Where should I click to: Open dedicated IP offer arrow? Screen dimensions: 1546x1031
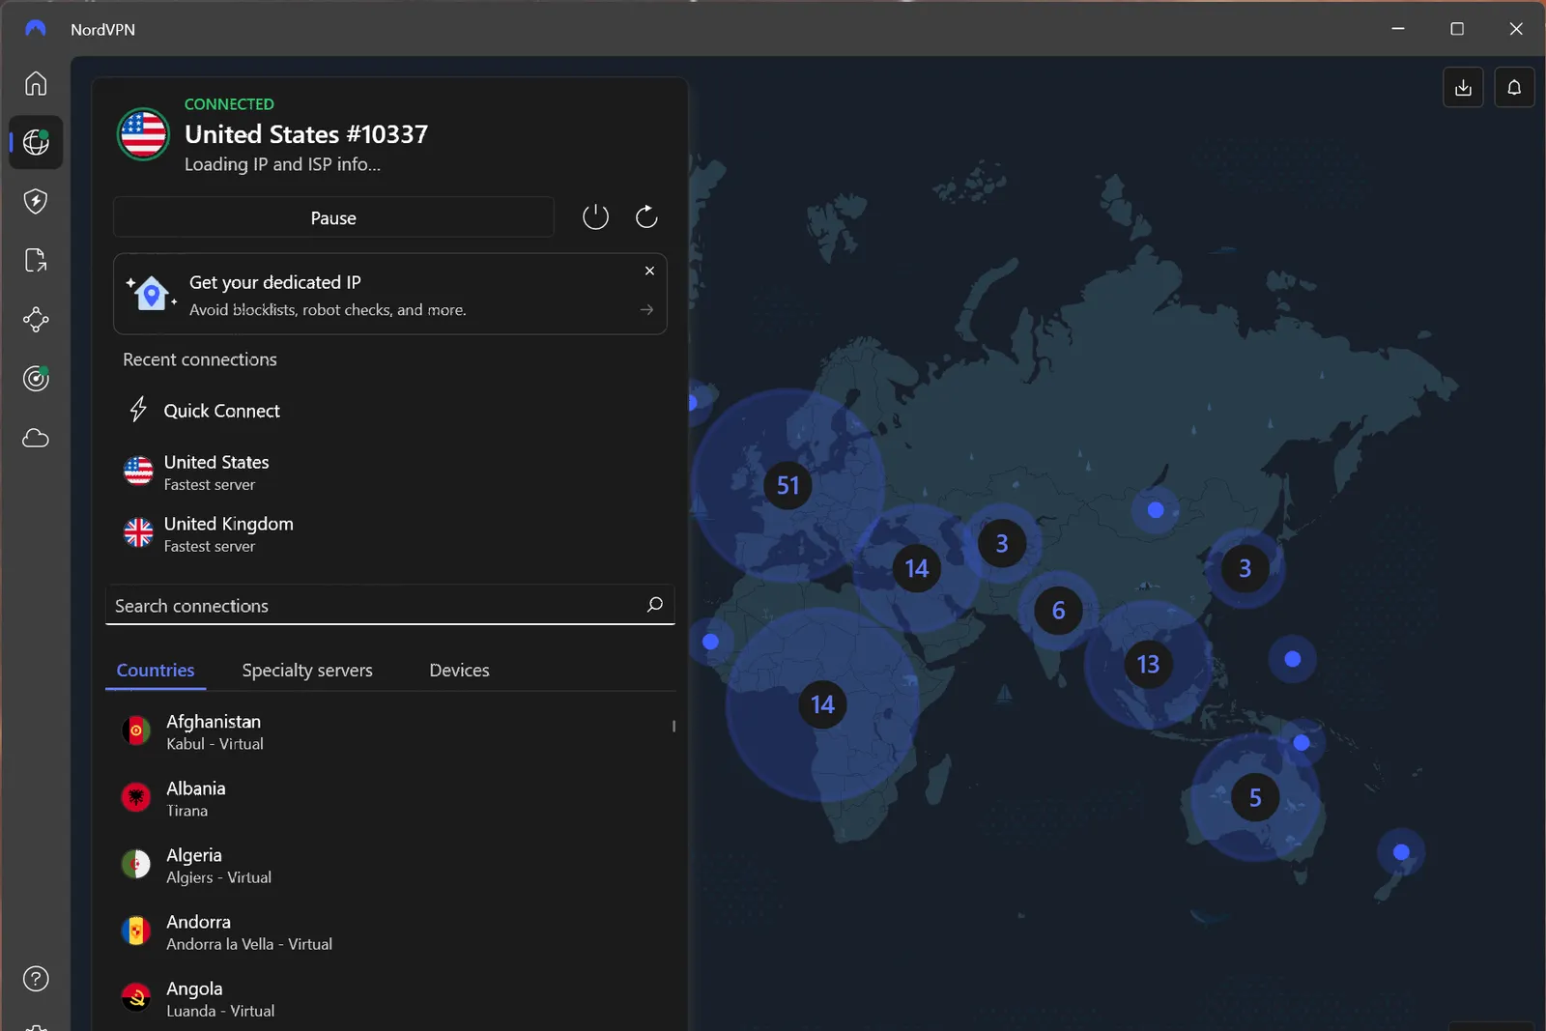(x=646, y=310)
